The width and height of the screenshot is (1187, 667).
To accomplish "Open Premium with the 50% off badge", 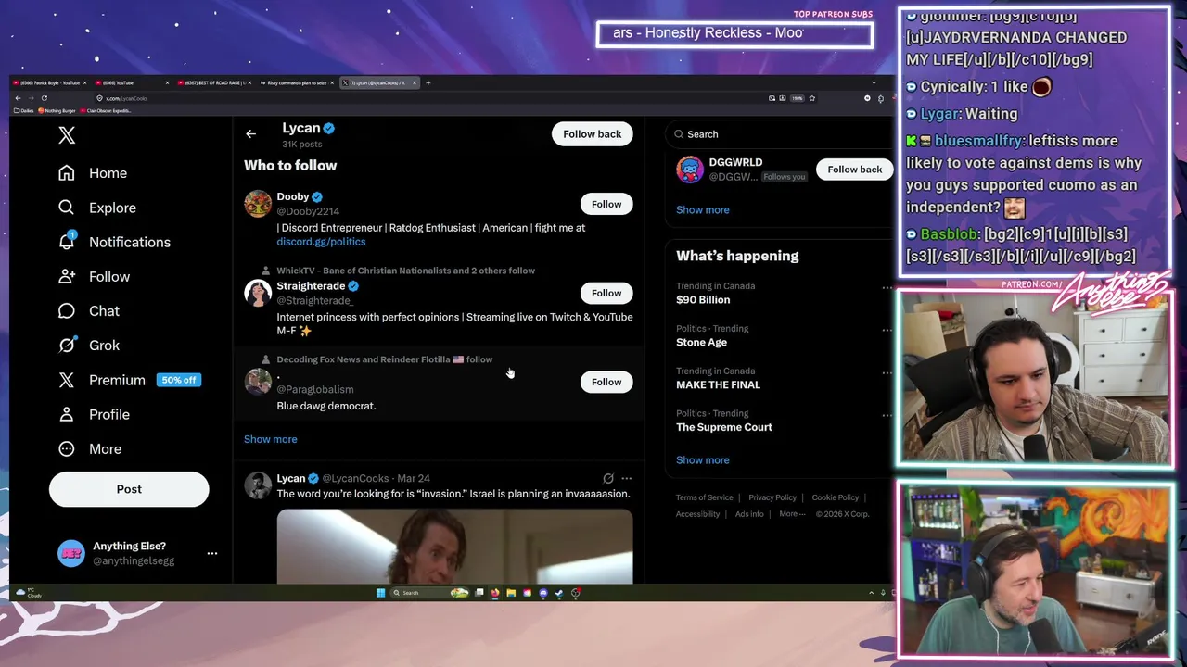I will point(129,380).
